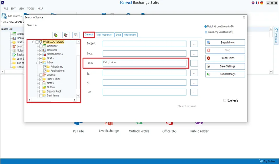This screenshot has width=279, height=164.
Task: Open the HELP menu
Action: tap(40, 9)
